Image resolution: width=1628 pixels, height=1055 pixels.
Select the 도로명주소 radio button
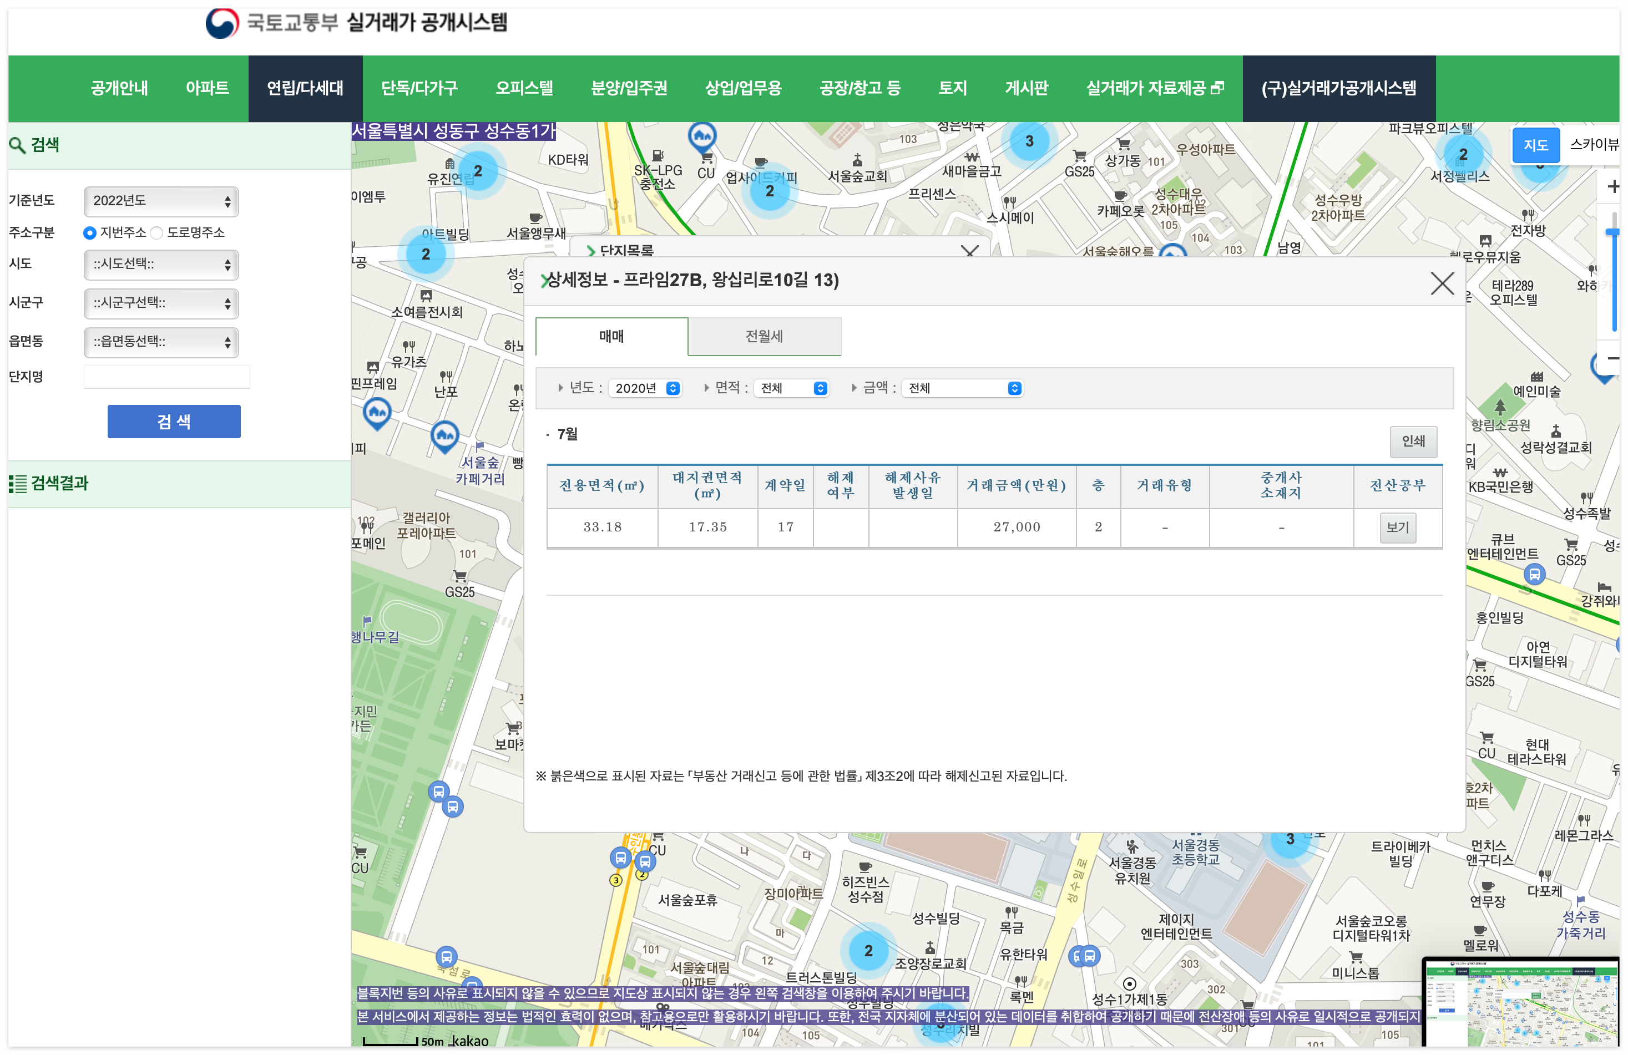click(x=156, y=233)
